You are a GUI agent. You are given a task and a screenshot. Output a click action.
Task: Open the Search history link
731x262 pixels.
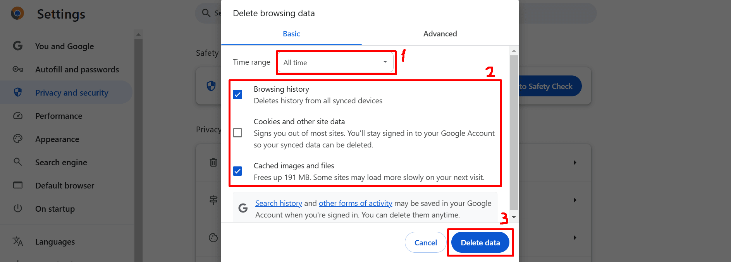279,203
